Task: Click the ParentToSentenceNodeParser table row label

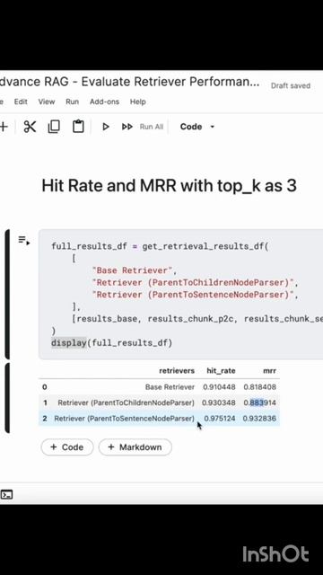Action: coord(124,419)
